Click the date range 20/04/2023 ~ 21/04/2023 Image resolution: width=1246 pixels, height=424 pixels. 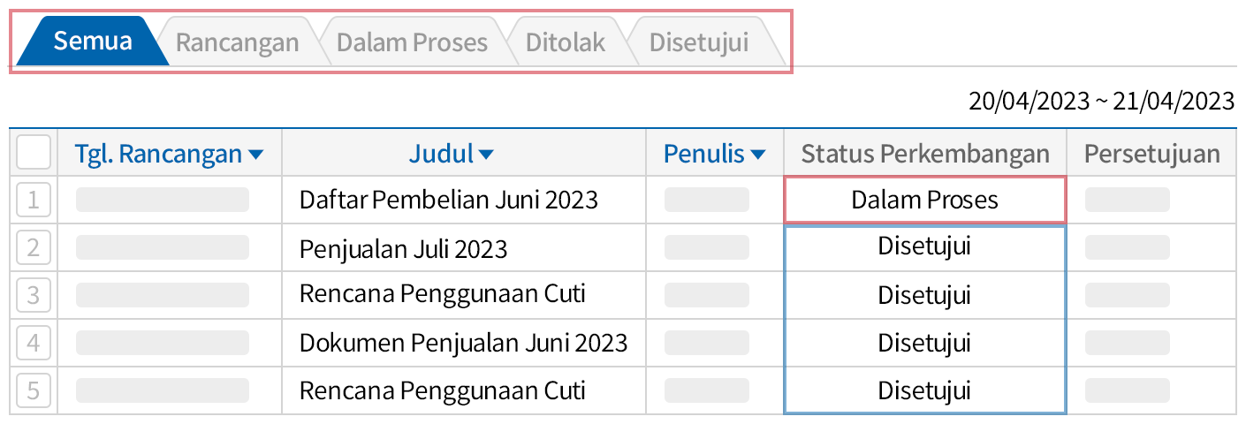pos(1101,102)
